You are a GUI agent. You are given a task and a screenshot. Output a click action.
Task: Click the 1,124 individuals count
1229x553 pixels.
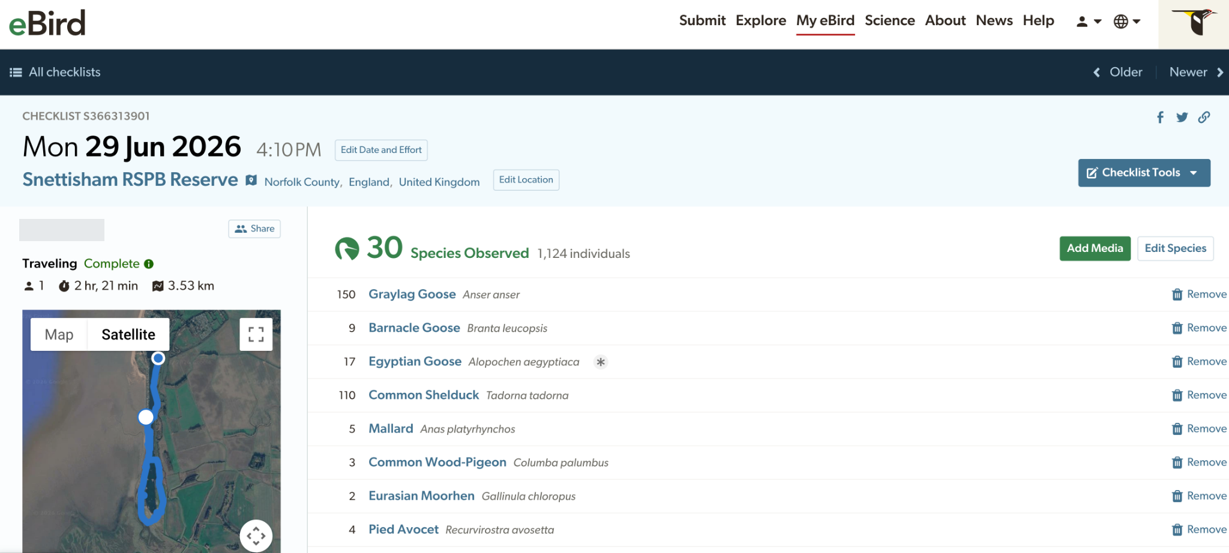(x=583, y=254)
